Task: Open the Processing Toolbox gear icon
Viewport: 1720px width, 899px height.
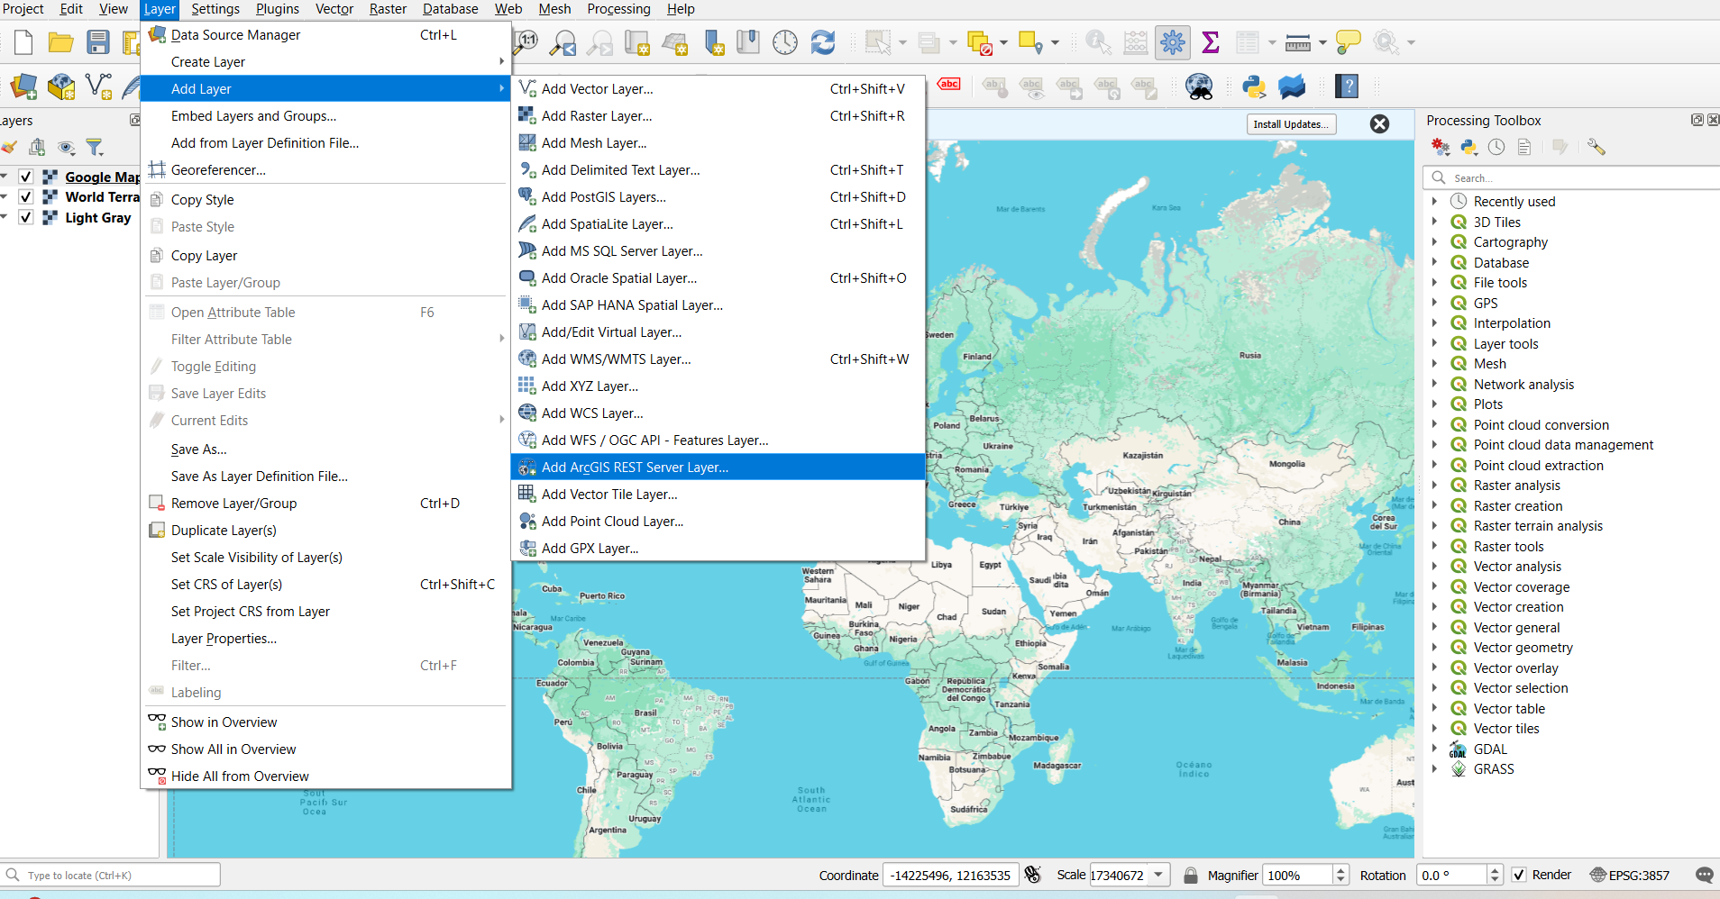Action: click(1172, 41)
